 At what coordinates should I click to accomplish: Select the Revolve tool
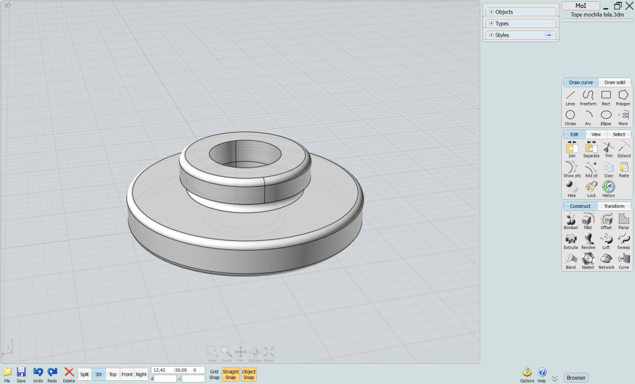click(x=588, y=241)
